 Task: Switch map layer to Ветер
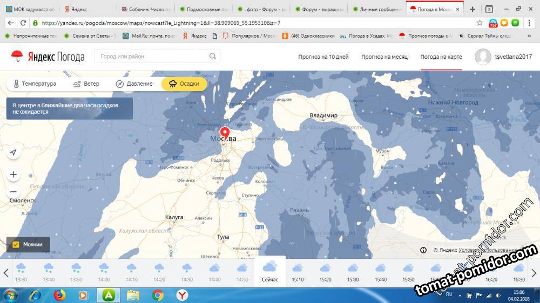(86, 84)
